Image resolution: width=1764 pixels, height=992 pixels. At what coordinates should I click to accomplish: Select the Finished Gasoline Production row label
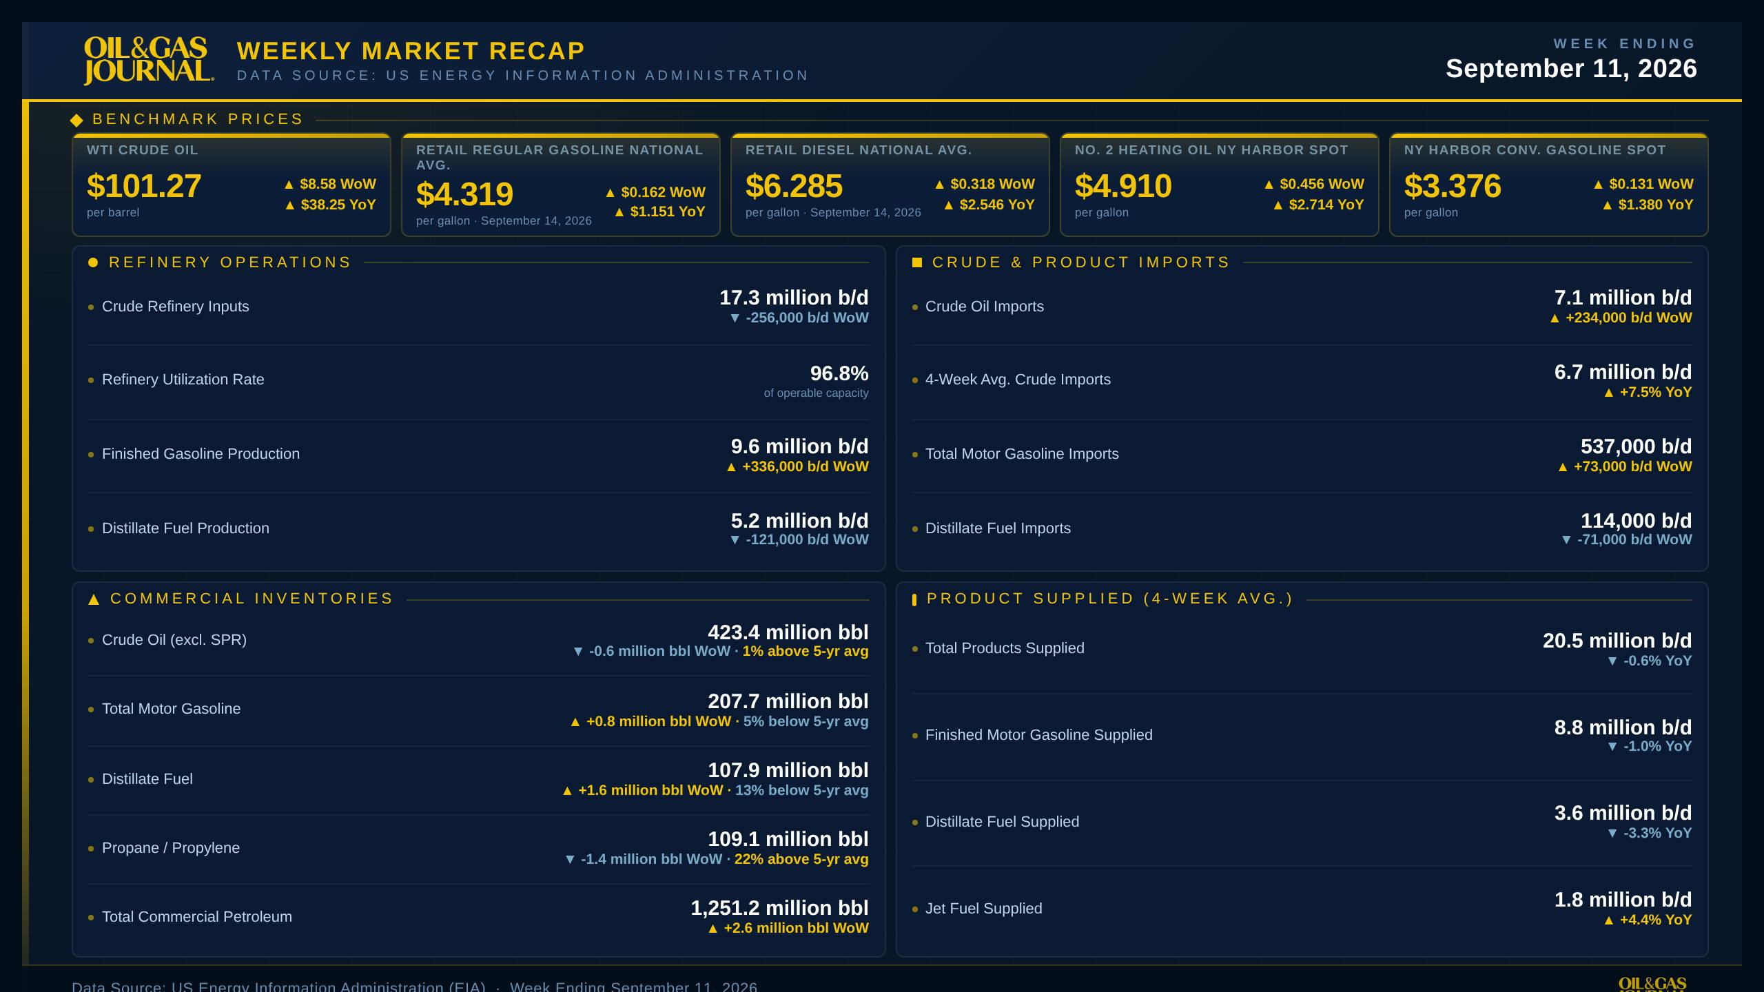coord(201,454)
